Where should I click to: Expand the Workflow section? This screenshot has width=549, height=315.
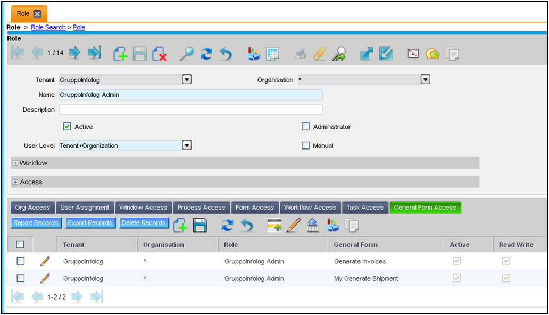tap(15, 163)
